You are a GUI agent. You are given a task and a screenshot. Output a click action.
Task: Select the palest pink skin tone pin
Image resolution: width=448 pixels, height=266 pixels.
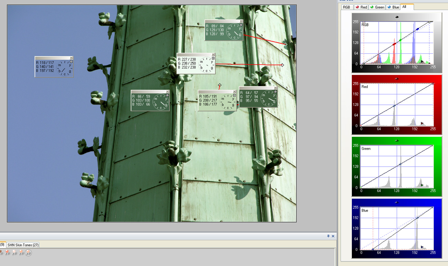pos(14,253)
